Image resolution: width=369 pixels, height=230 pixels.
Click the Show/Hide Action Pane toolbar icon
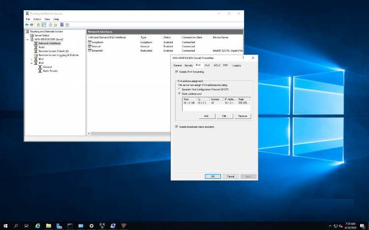pos(67,25)
